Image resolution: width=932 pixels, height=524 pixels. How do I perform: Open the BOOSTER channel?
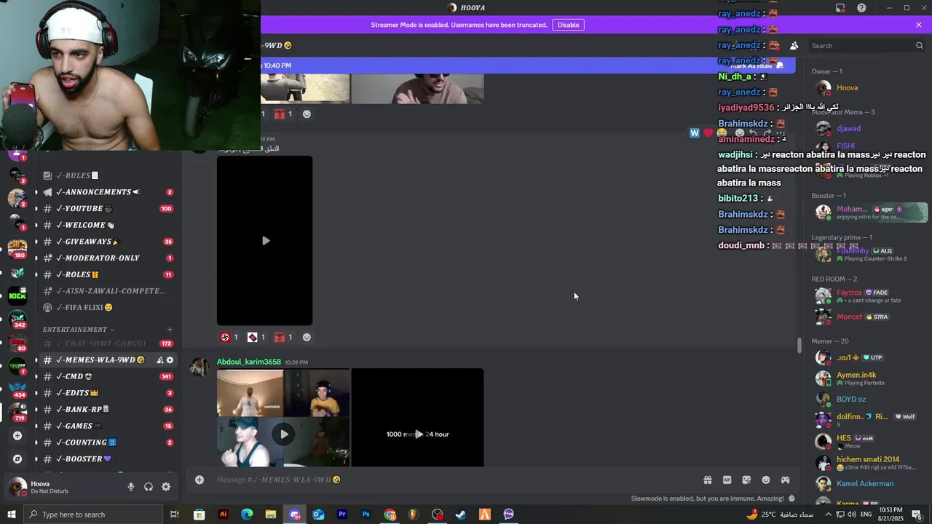108,459
